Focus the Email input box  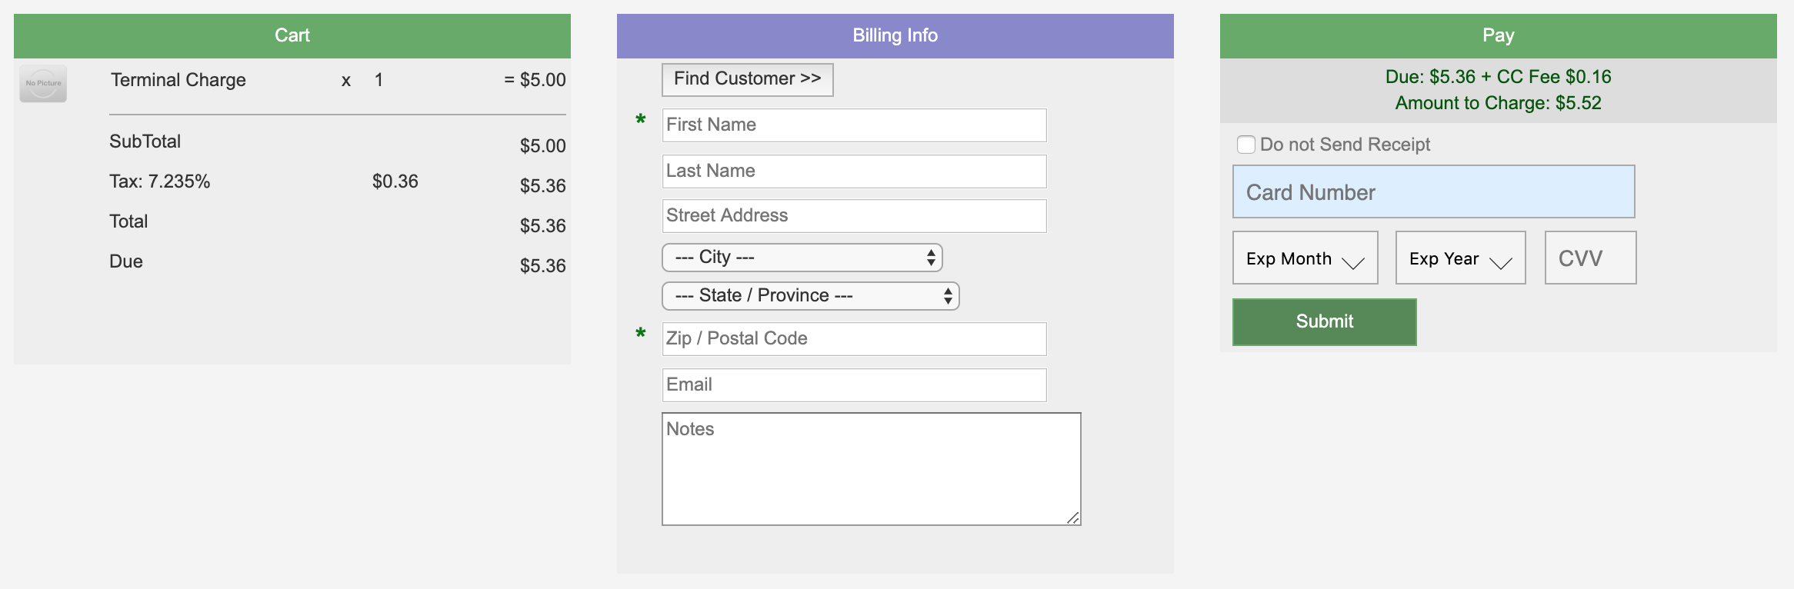[x=854, y=385]
